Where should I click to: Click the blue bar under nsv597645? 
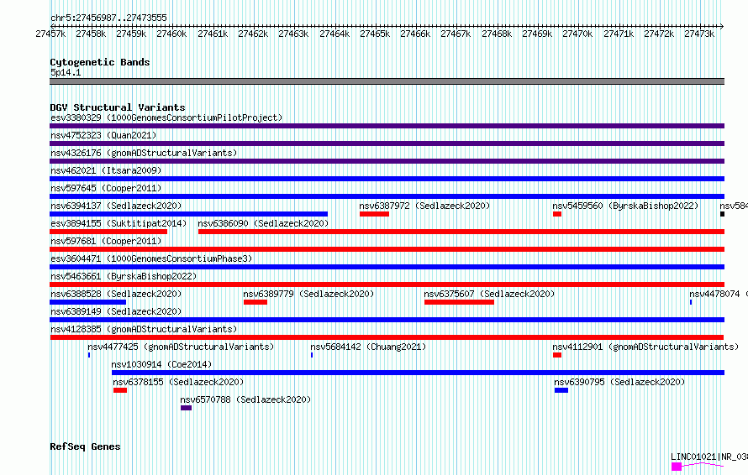pos(387,196)
